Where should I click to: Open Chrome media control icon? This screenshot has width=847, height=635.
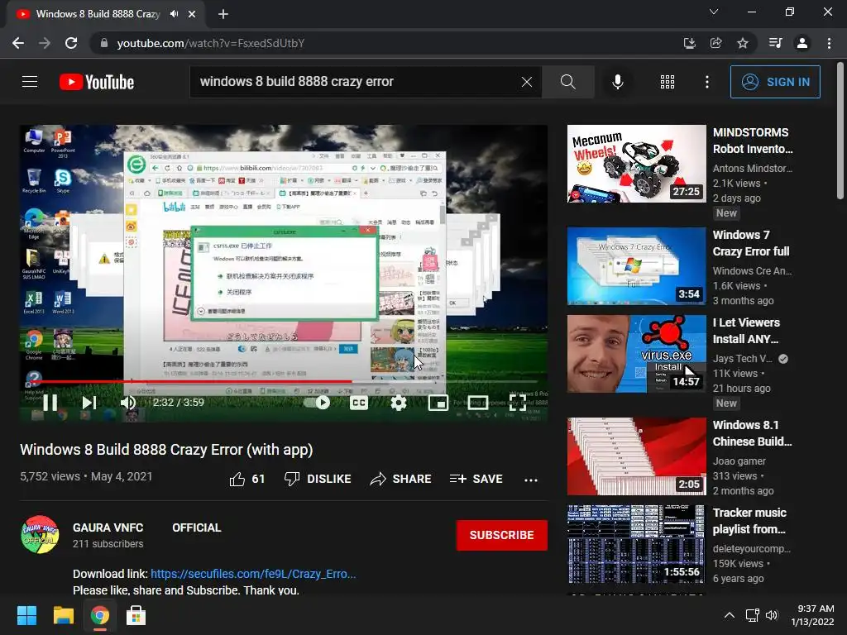pyautogui.click(x=775, y=43)
